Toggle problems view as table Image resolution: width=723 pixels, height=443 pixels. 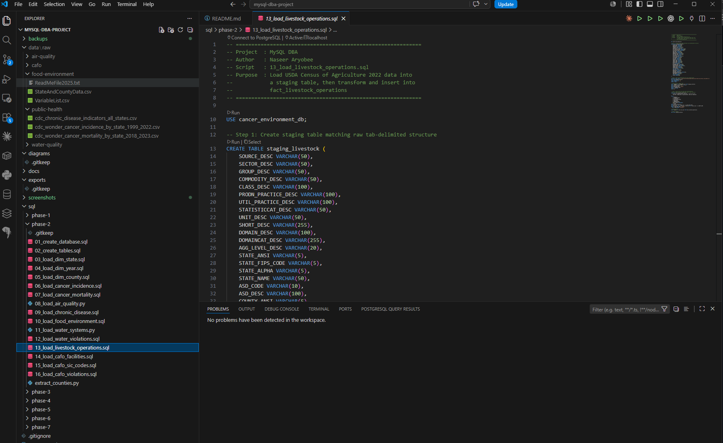686,309
